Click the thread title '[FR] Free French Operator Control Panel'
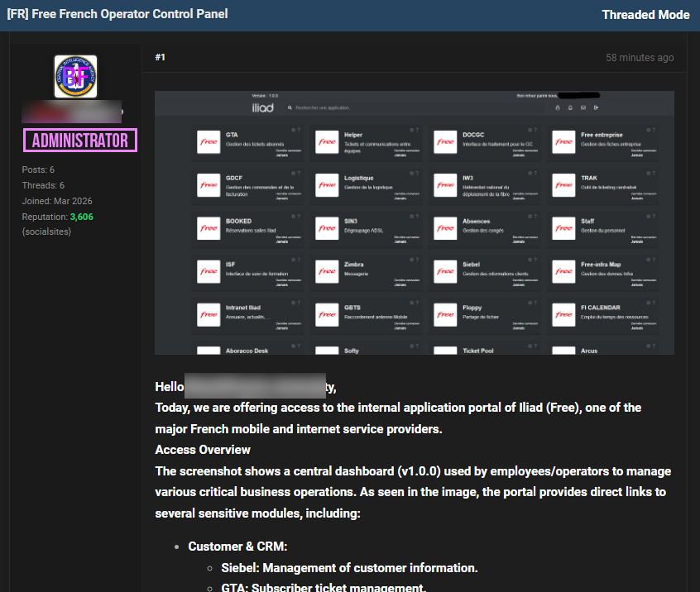Image resolution: width=700 pixels, height=592 pixels. (117, 14)
